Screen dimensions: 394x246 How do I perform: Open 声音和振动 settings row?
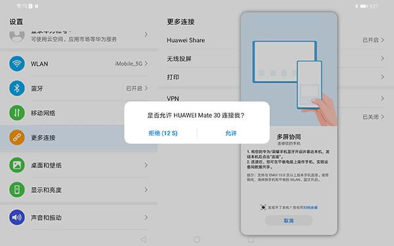tap(79, 217)
